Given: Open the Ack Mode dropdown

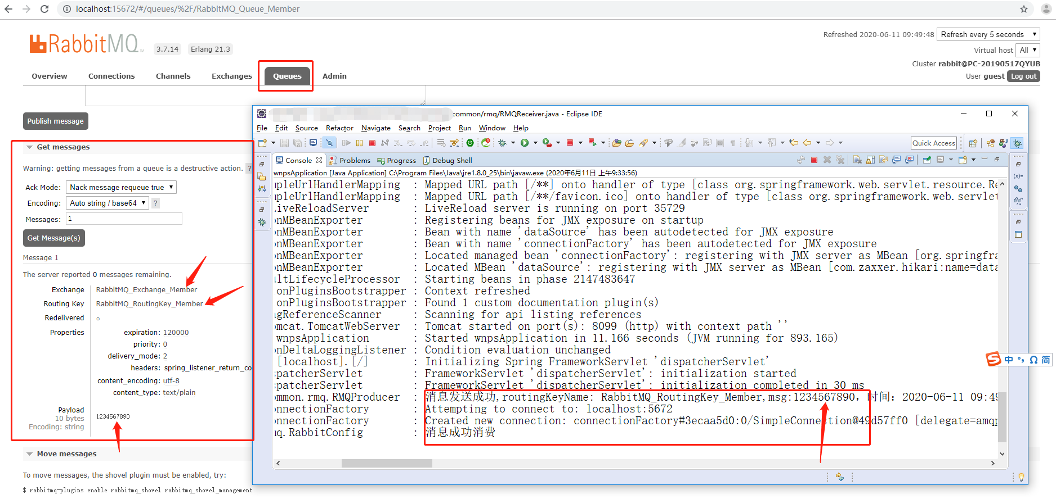Looking at the screenshot, I should [121, 187].
